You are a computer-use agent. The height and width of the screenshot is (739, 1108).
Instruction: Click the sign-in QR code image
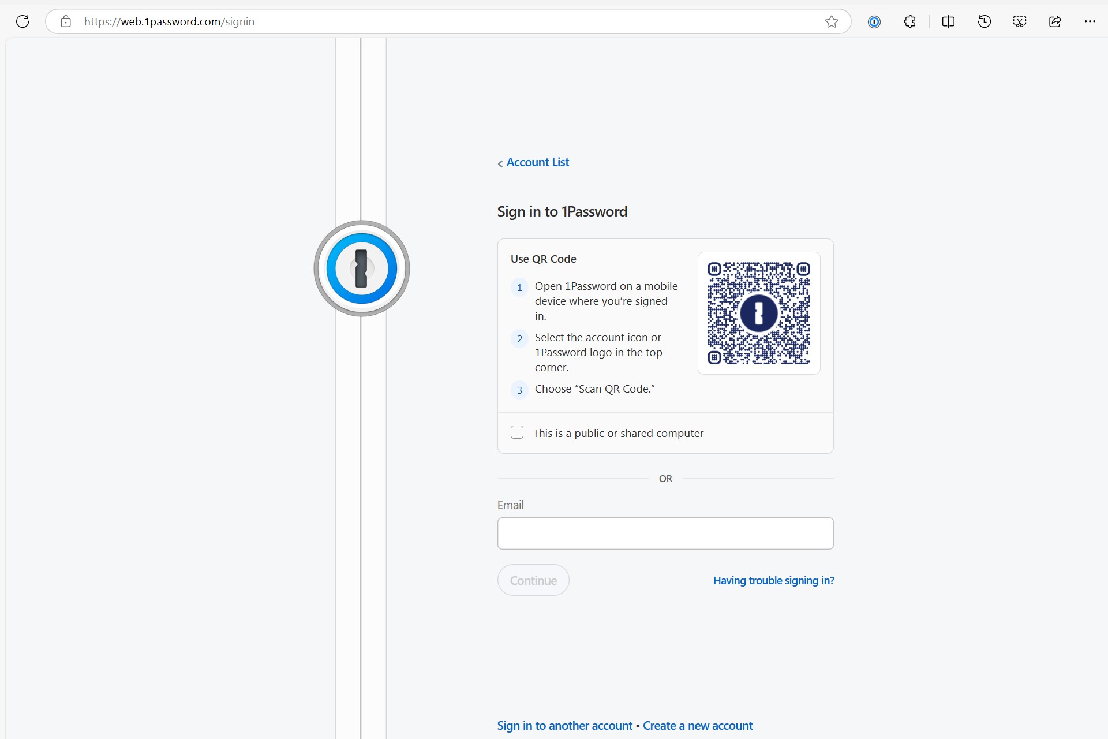tap(759, 313)
